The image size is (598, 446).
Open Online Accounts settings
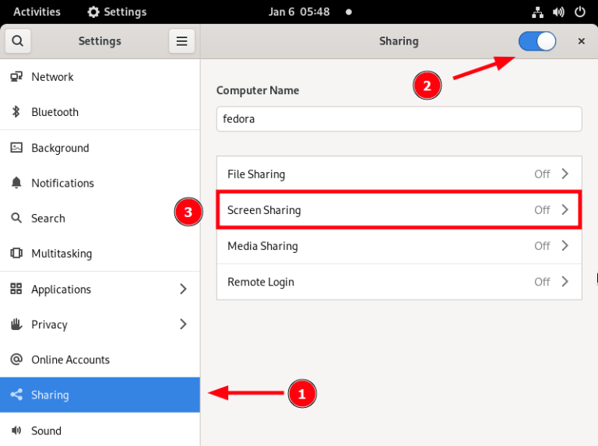(x=100, y=359)
